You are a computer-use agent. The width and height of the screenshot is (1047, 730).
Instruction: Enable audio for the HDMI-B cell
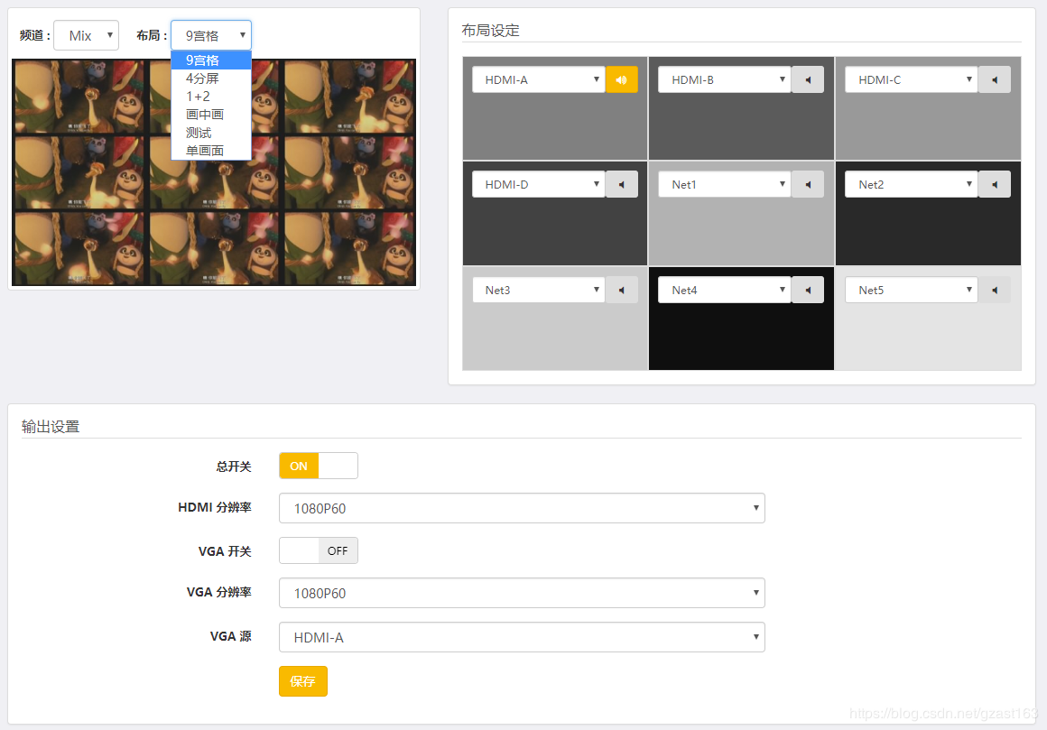pos(808,79)
